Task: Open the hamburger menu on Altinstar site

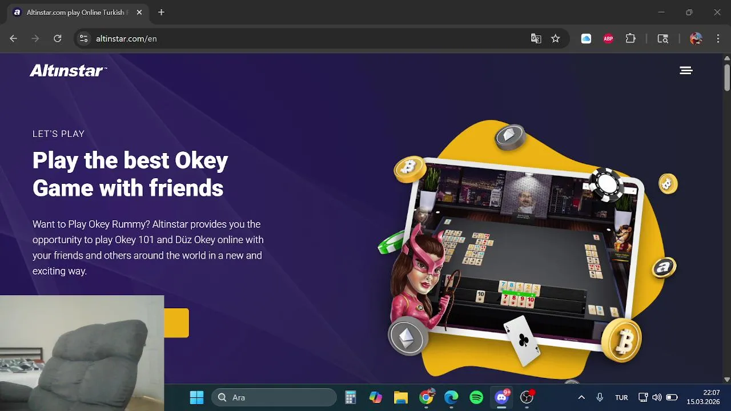Action: click(x=686, y=70)
